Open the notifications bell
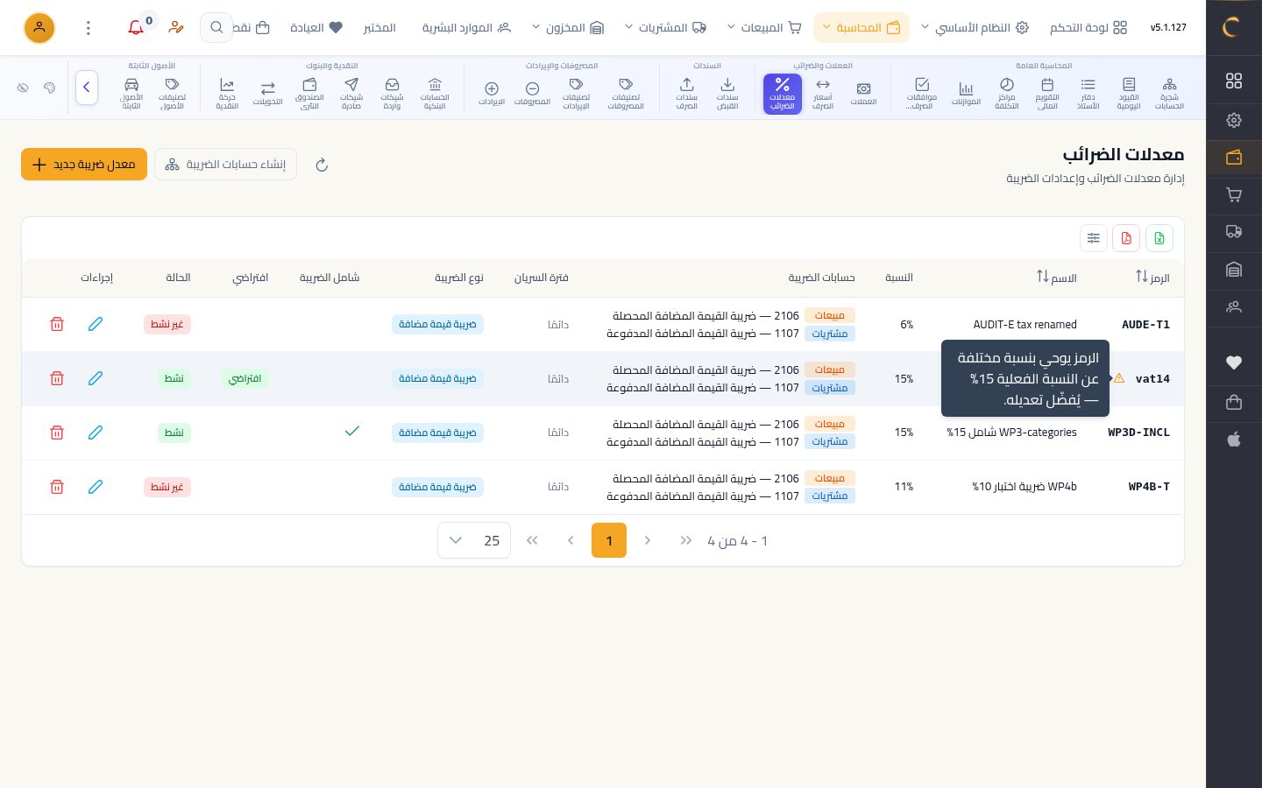The width and height of the screenshot is (1262, 788). click(136, 28)
